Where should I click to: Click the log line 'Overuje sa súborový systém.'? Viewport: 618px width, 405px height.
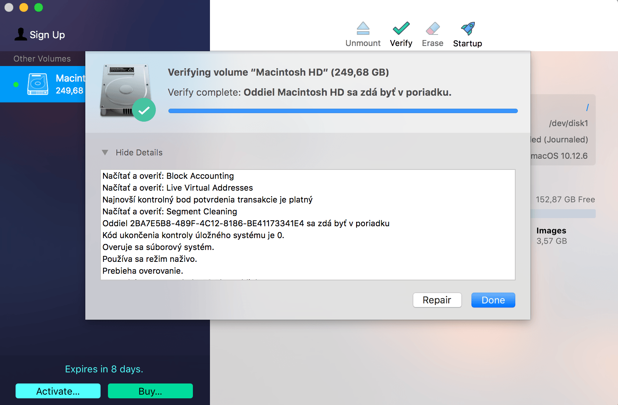(158, 247)
